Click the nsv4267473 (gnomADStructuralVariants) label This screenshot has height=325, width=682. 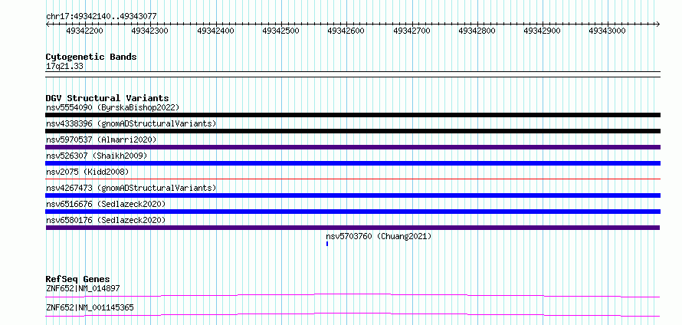[131, 188]
